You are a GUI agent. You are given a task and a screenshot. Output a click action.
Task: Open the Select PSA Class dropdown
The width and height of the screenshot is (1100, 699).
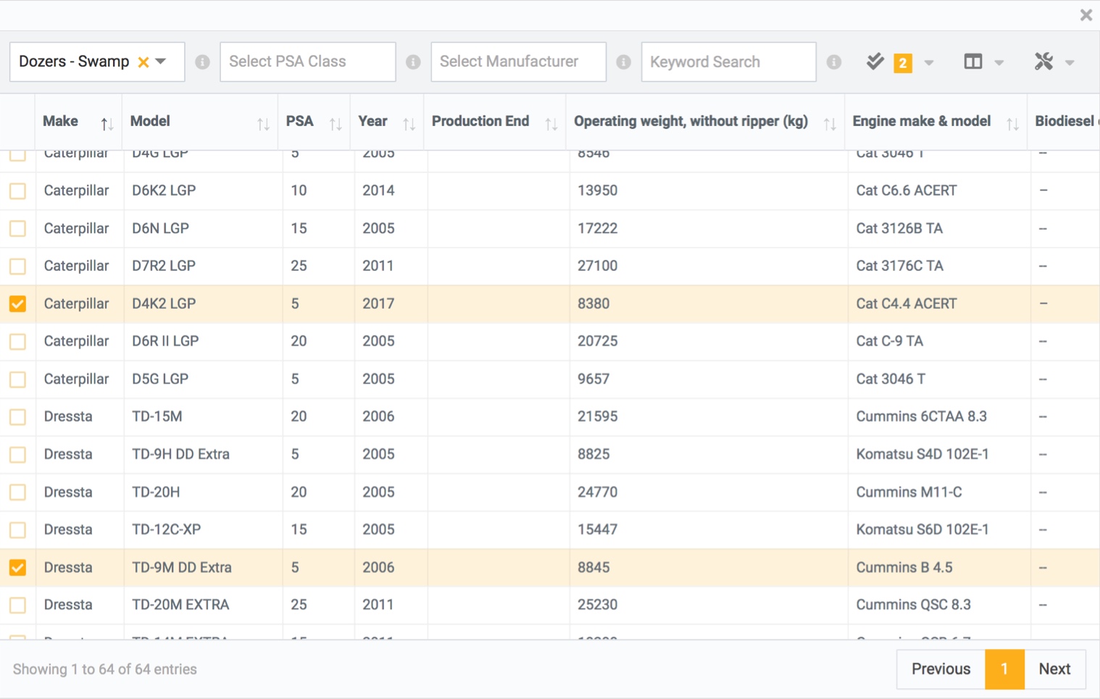(307, 62)
